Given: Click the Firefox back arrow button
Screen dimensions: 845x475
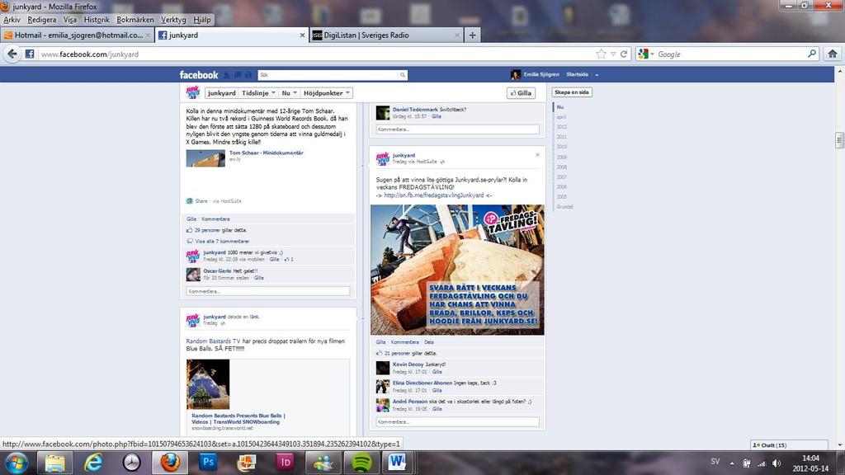Looking at the screenshot, I should (12, 54).
